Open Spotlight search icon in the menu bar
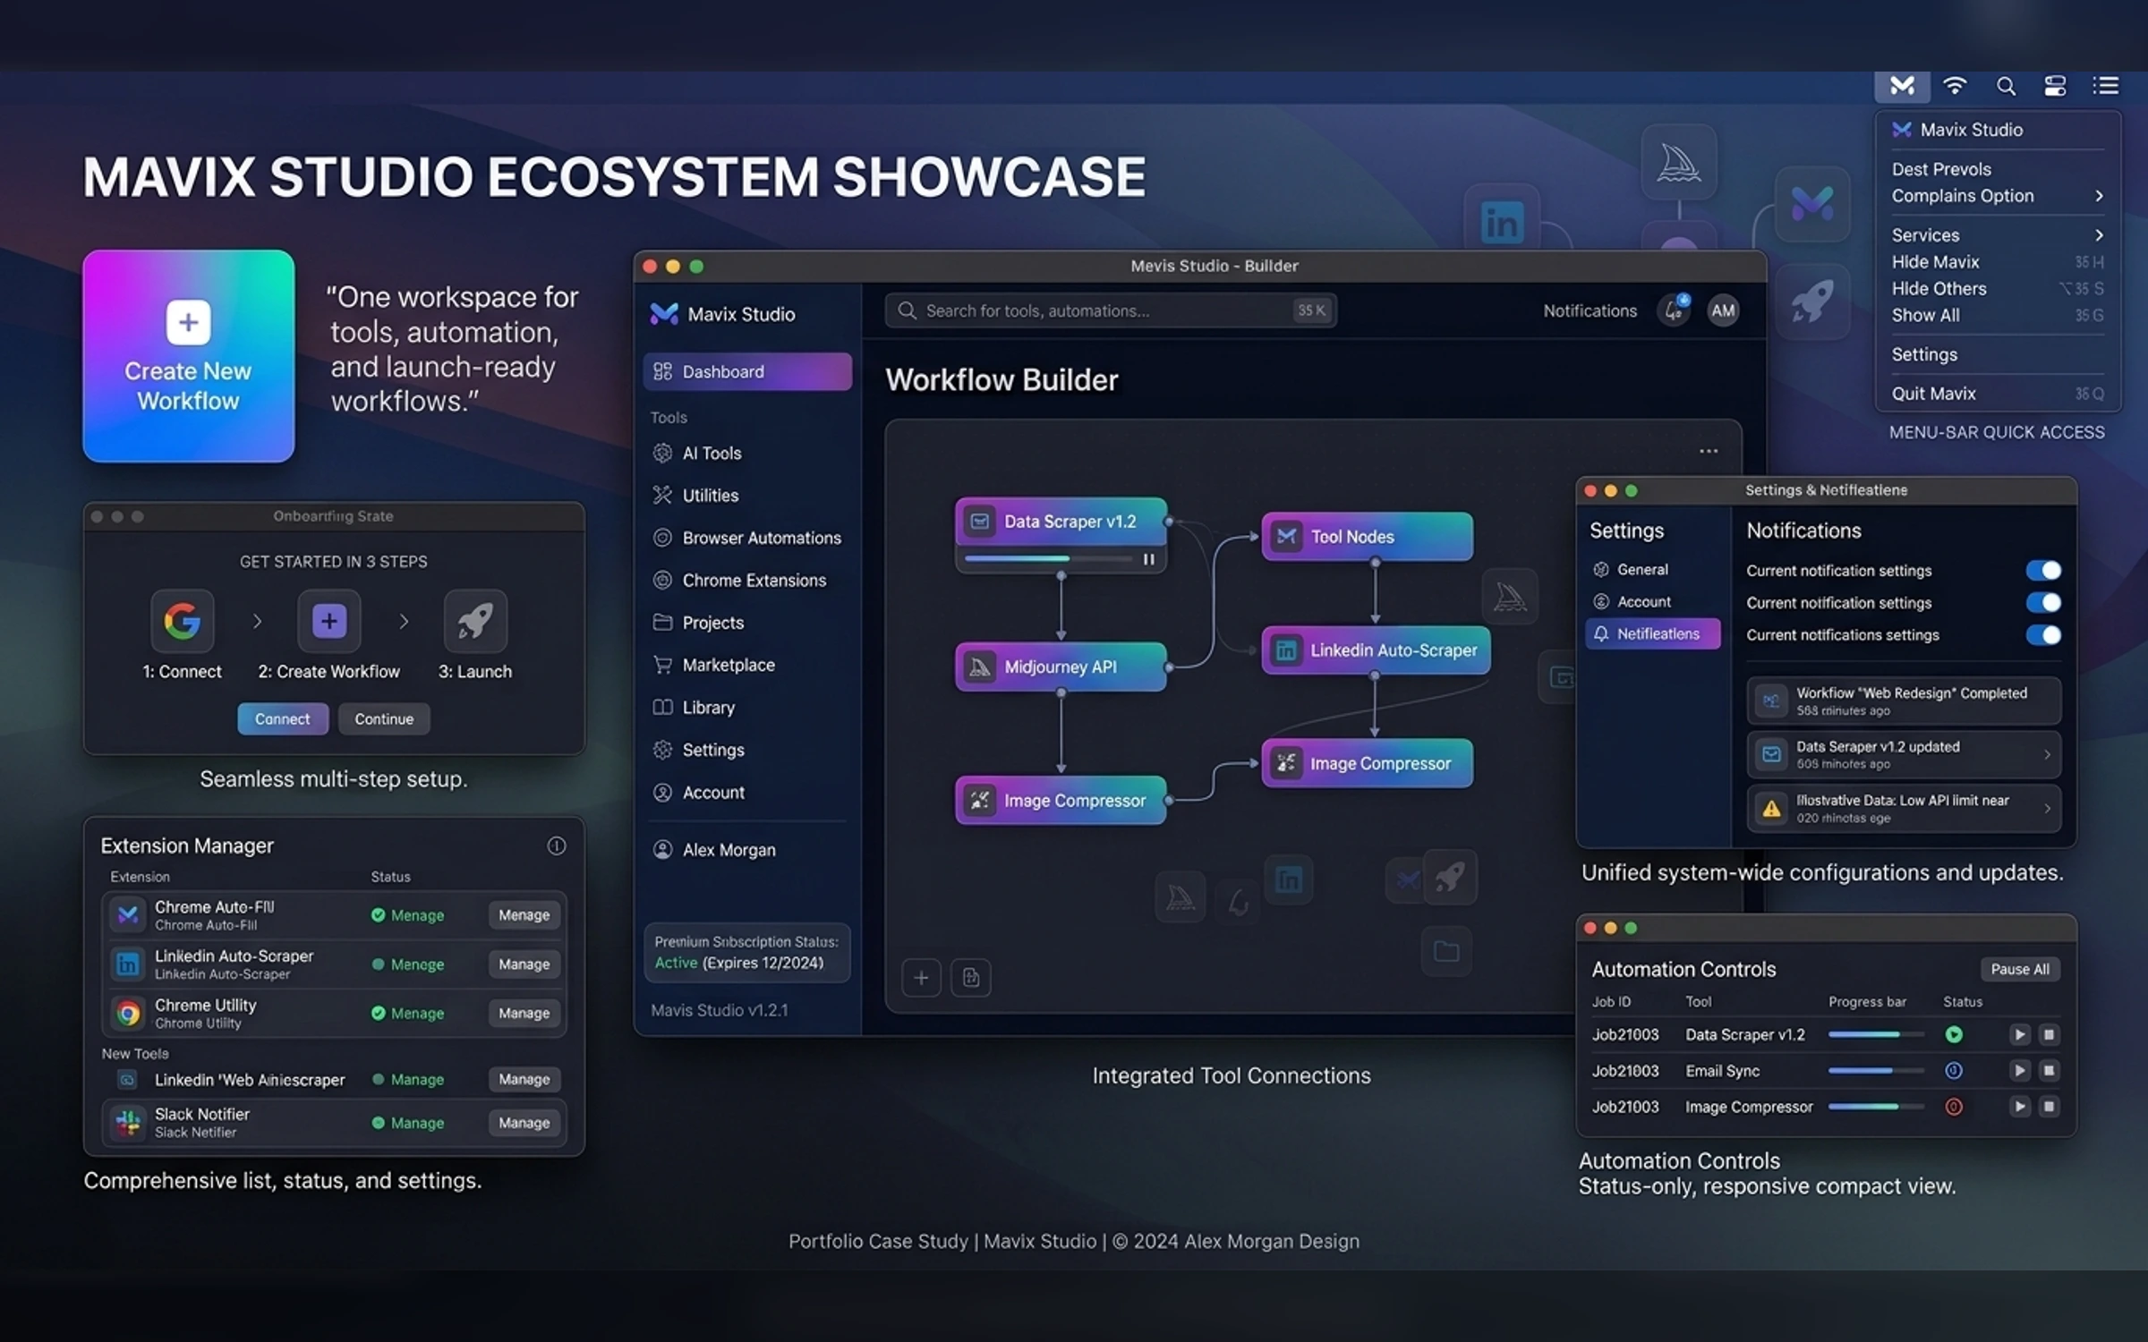The image size is (2148, 1342). pyautogui.click(x=2006, y=86)
